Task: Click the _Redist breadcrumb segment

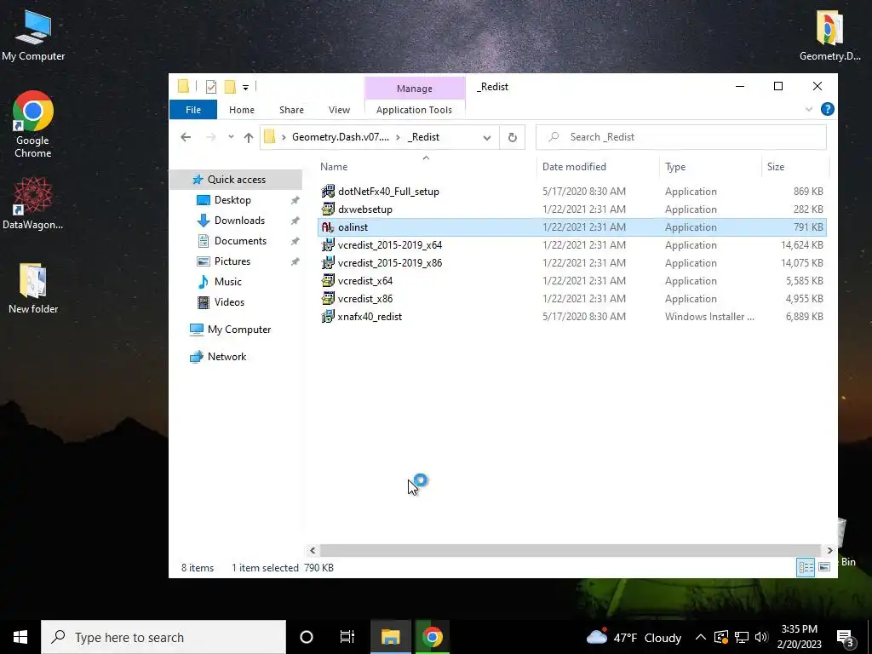Action: [423, 137]
